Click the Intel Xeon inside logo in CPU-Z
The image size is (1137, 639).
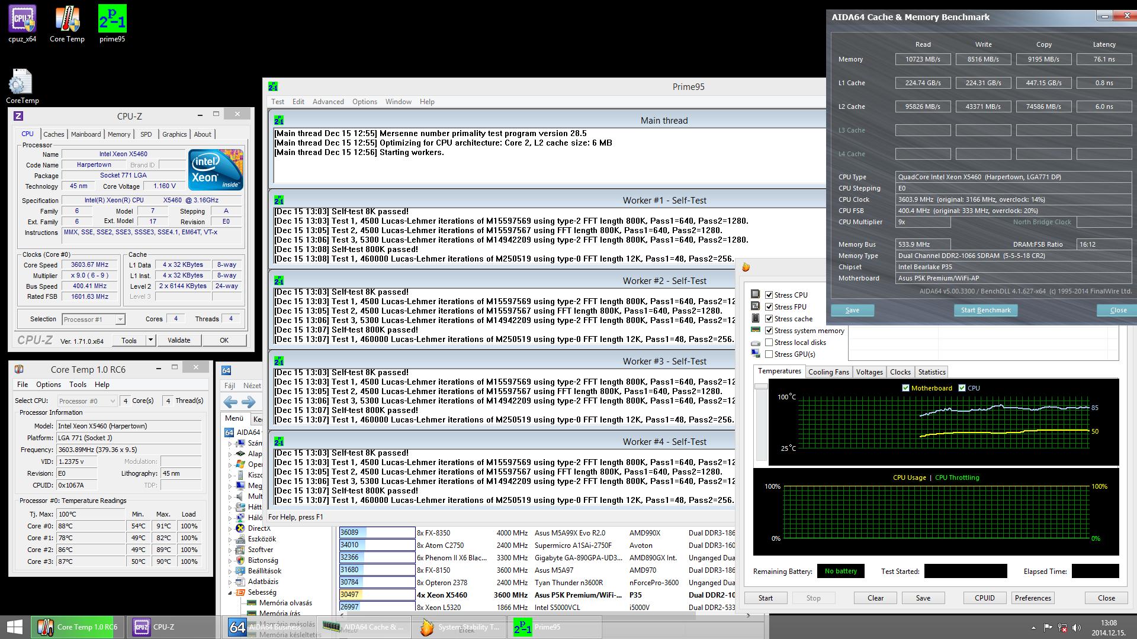[x=216, y=170]
